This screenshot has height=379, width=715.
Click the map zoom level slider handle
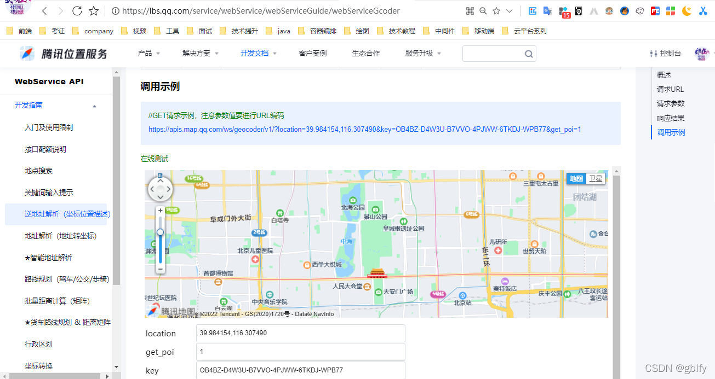point(160,232)
